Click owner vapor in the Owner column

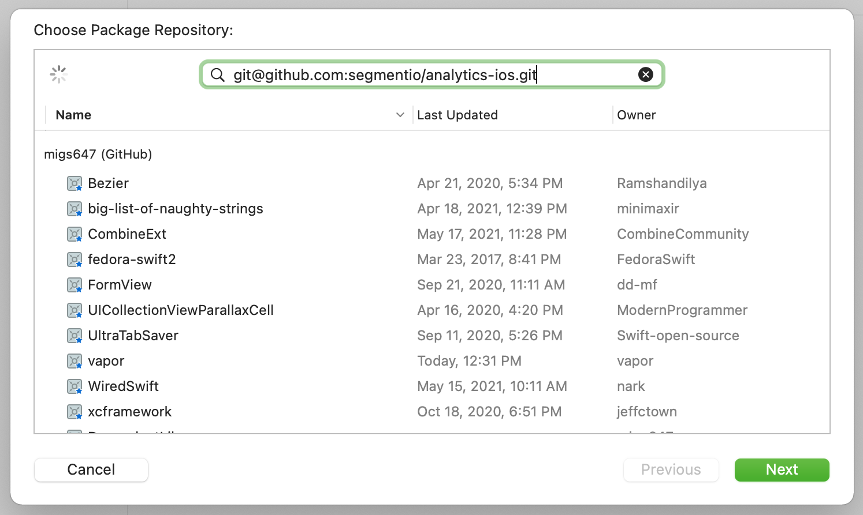(635, 361)
